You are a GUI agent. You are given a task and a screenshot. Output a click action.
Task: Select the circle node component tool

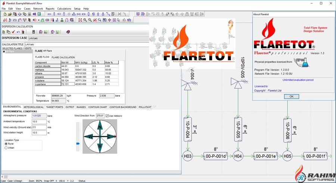69,14
